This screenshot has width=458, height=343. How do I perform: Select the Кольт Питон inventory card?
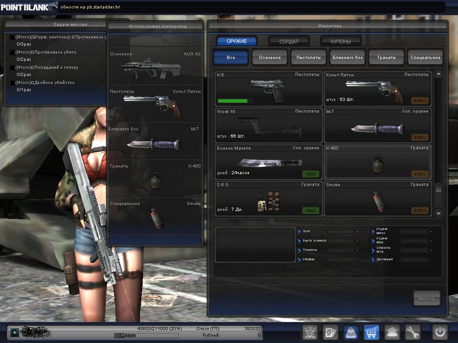tap(377, 89)
